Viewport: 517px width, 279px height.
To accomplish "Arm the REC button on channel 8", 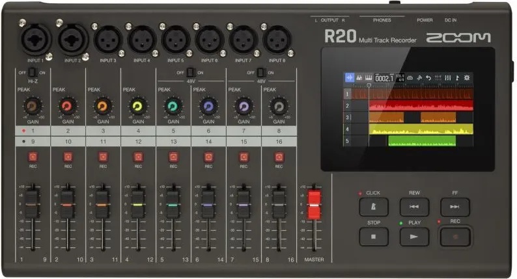I will click(x=279, y=157).
